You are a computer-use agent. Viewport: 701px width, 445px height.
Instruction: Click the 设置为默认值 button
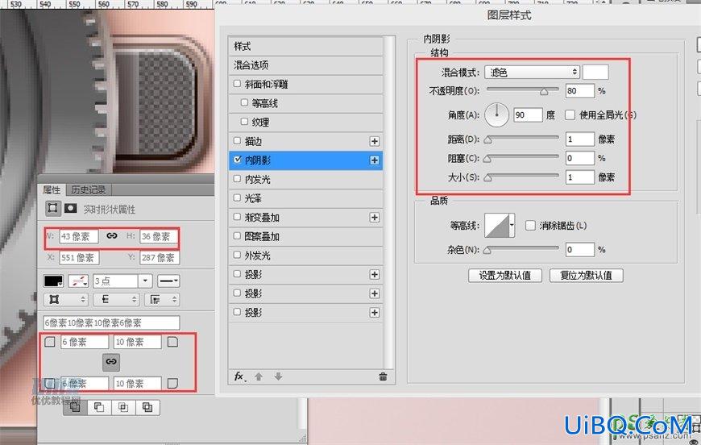point(505,275)
